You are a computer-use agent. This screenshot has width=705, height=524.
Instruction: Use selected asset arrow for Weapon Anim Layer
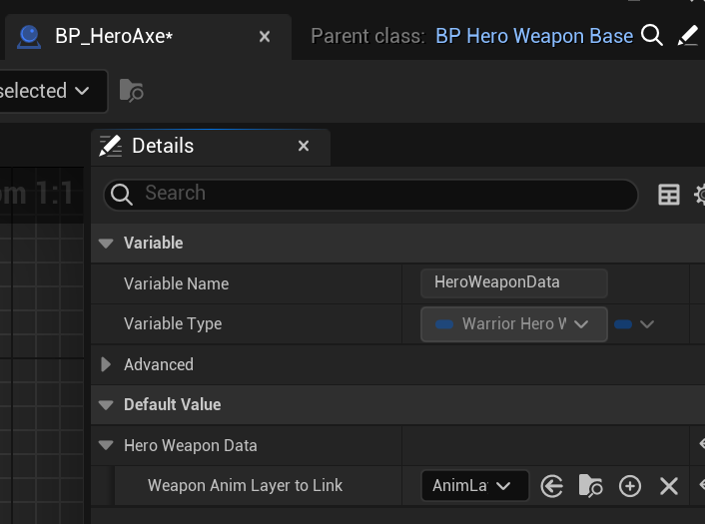[x=551, y=486]
